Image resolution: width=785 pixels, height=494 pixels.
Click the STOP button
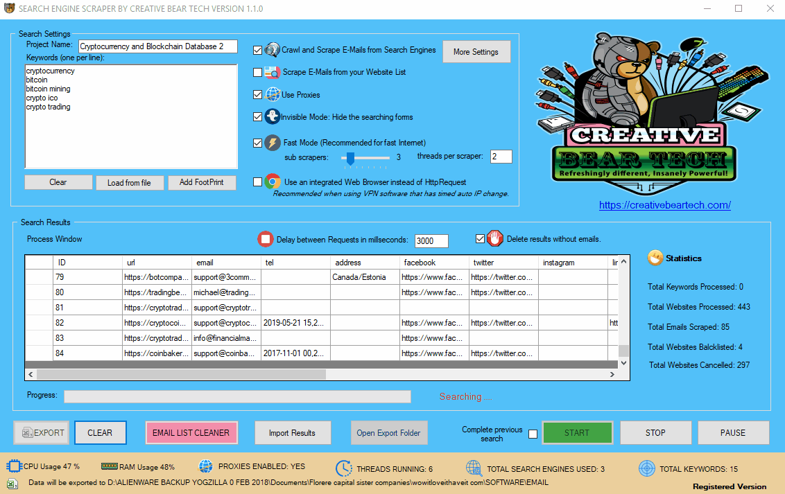655,432
